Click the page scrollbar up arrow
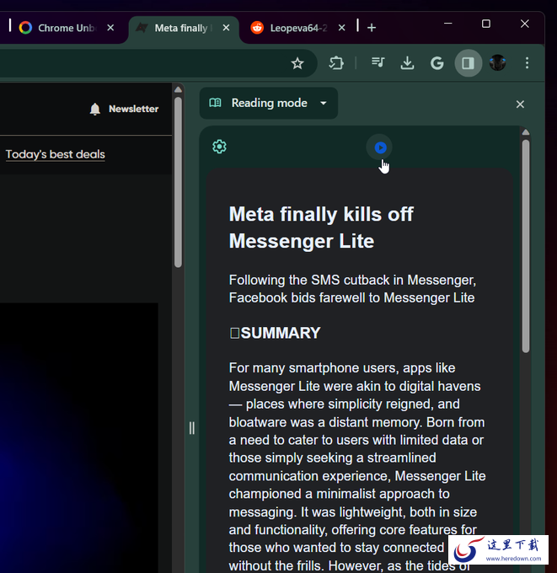The height and width of the screenshot is (573, 557). 178,89
